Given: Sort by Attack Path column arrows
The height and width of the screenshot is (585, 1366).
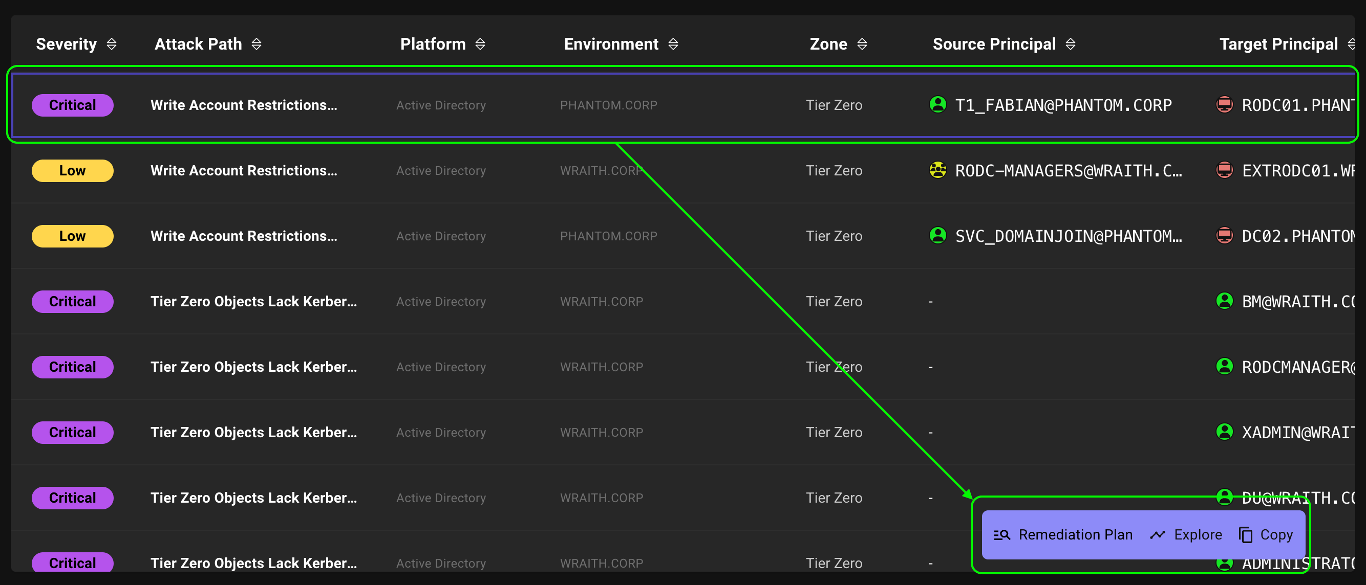Looking at the screenshot, I should (x=257, y=44).
